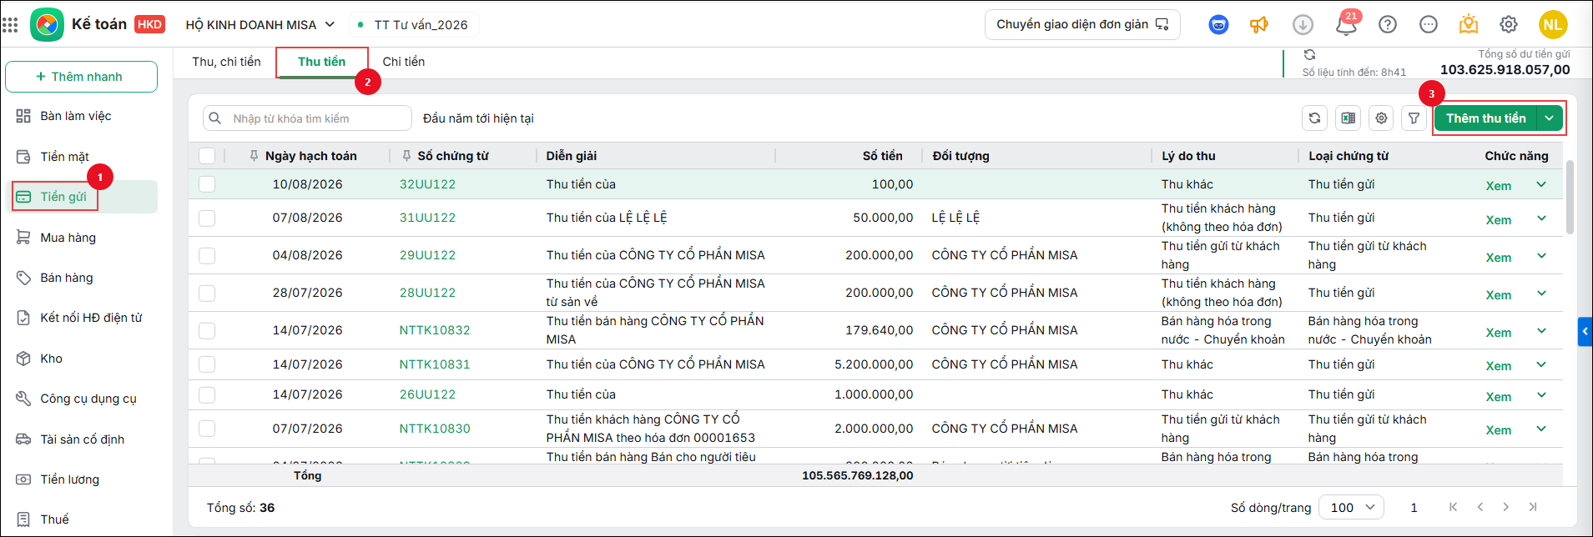Open the notifications bell icon

1345,25
